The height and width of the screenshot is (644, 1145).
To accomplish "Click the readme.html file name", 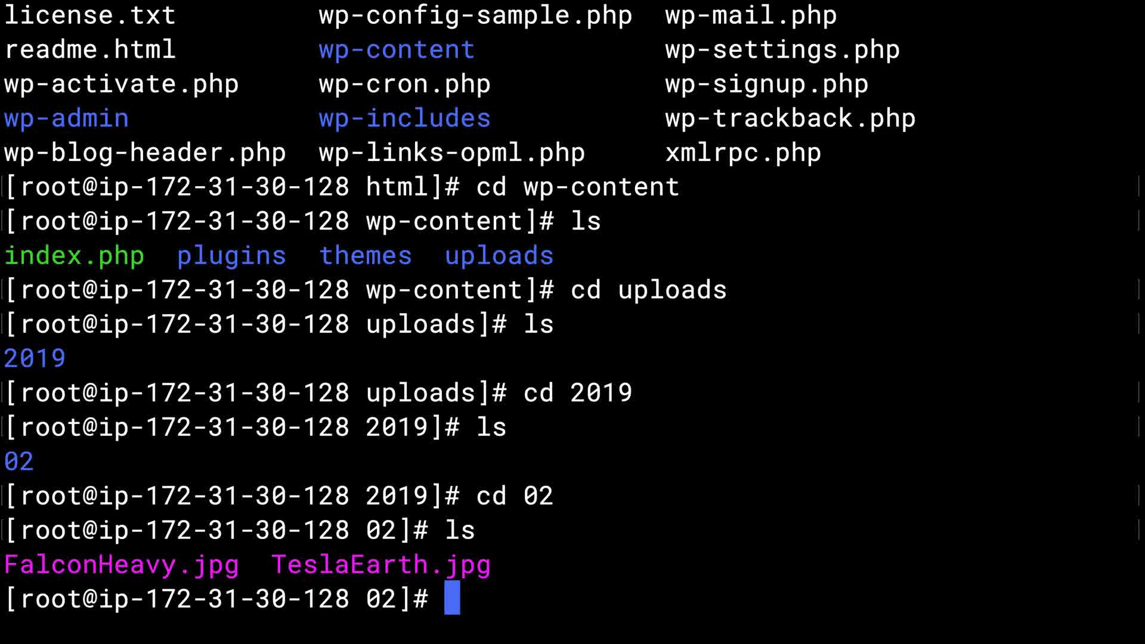I will pos(90,49).
